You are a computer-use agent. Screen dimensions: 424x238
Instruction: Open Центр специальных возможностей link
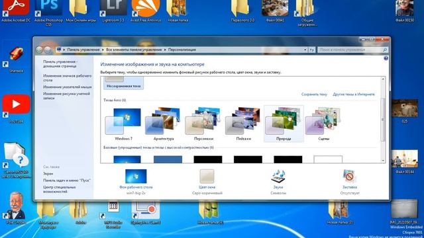pos(59,189)
